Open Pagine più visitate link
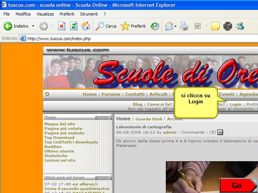 coord(64,133)
